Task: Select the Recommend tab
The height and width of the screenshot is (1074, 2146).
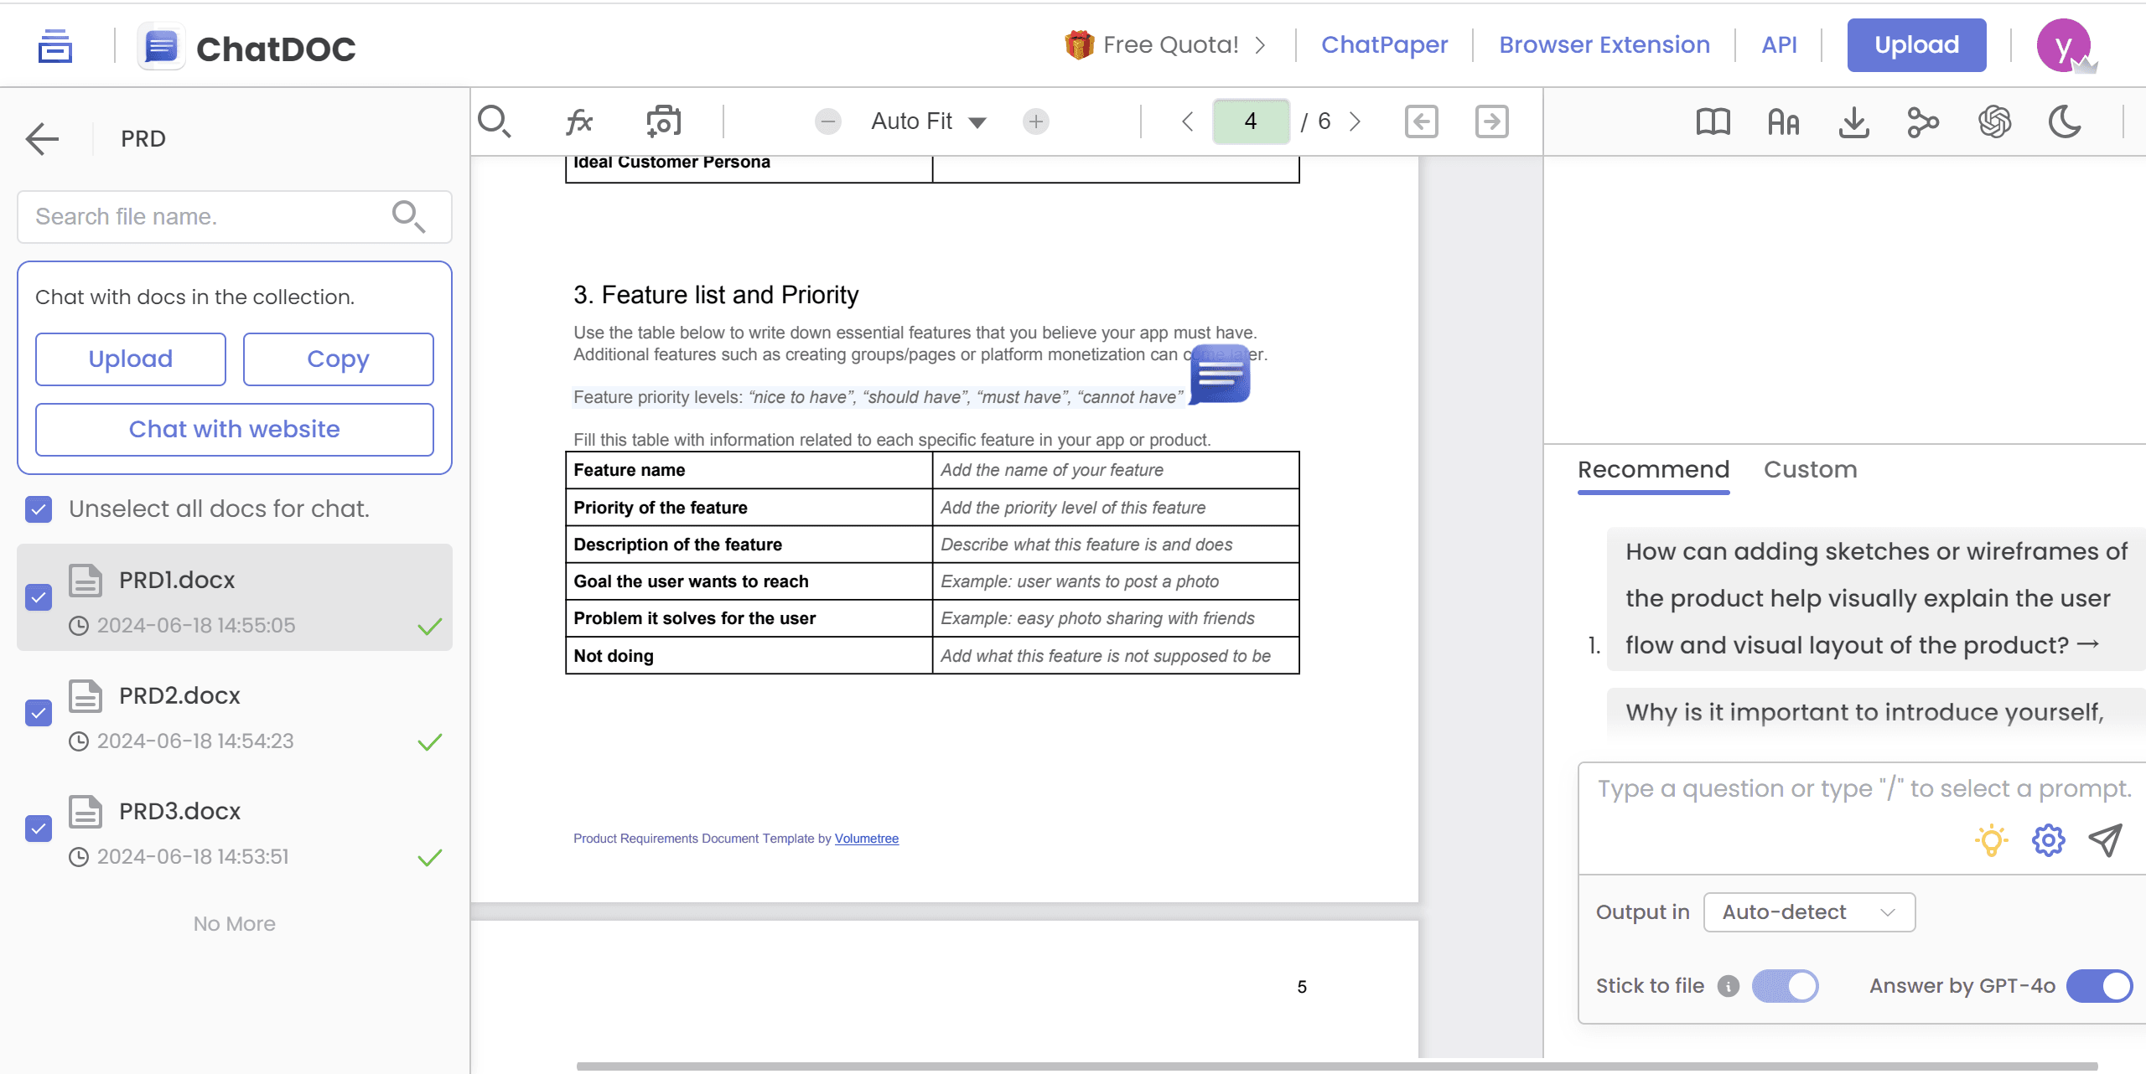Action: [x=1653, y=470]
